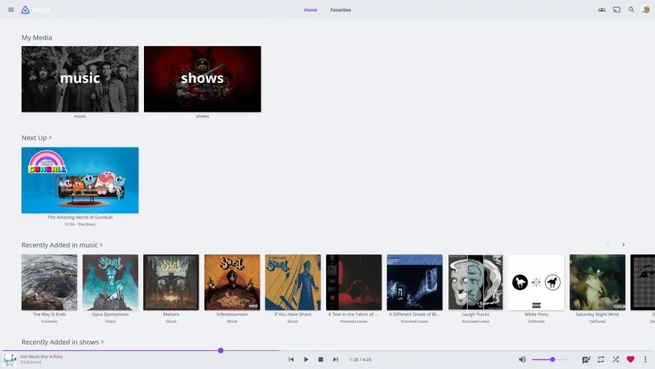
Task: Open the music library card
Action: [x=80, y=79]
